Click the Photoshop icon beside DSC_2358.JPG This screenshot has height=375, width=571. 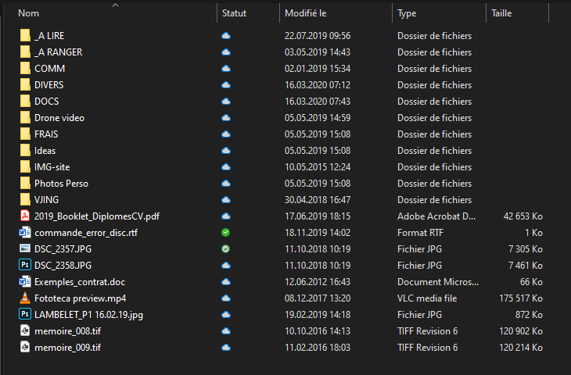click(25, 265)
